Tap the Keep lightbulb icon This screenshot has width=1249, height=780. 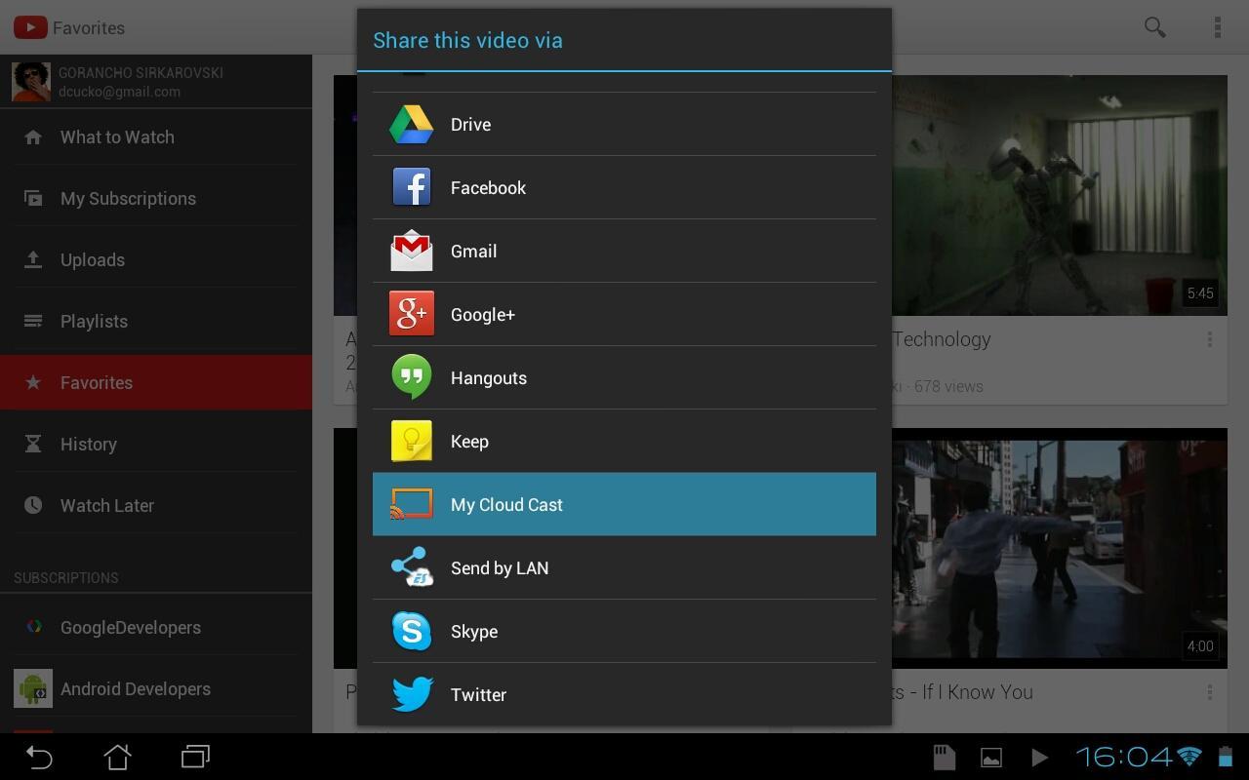(412, 441)
